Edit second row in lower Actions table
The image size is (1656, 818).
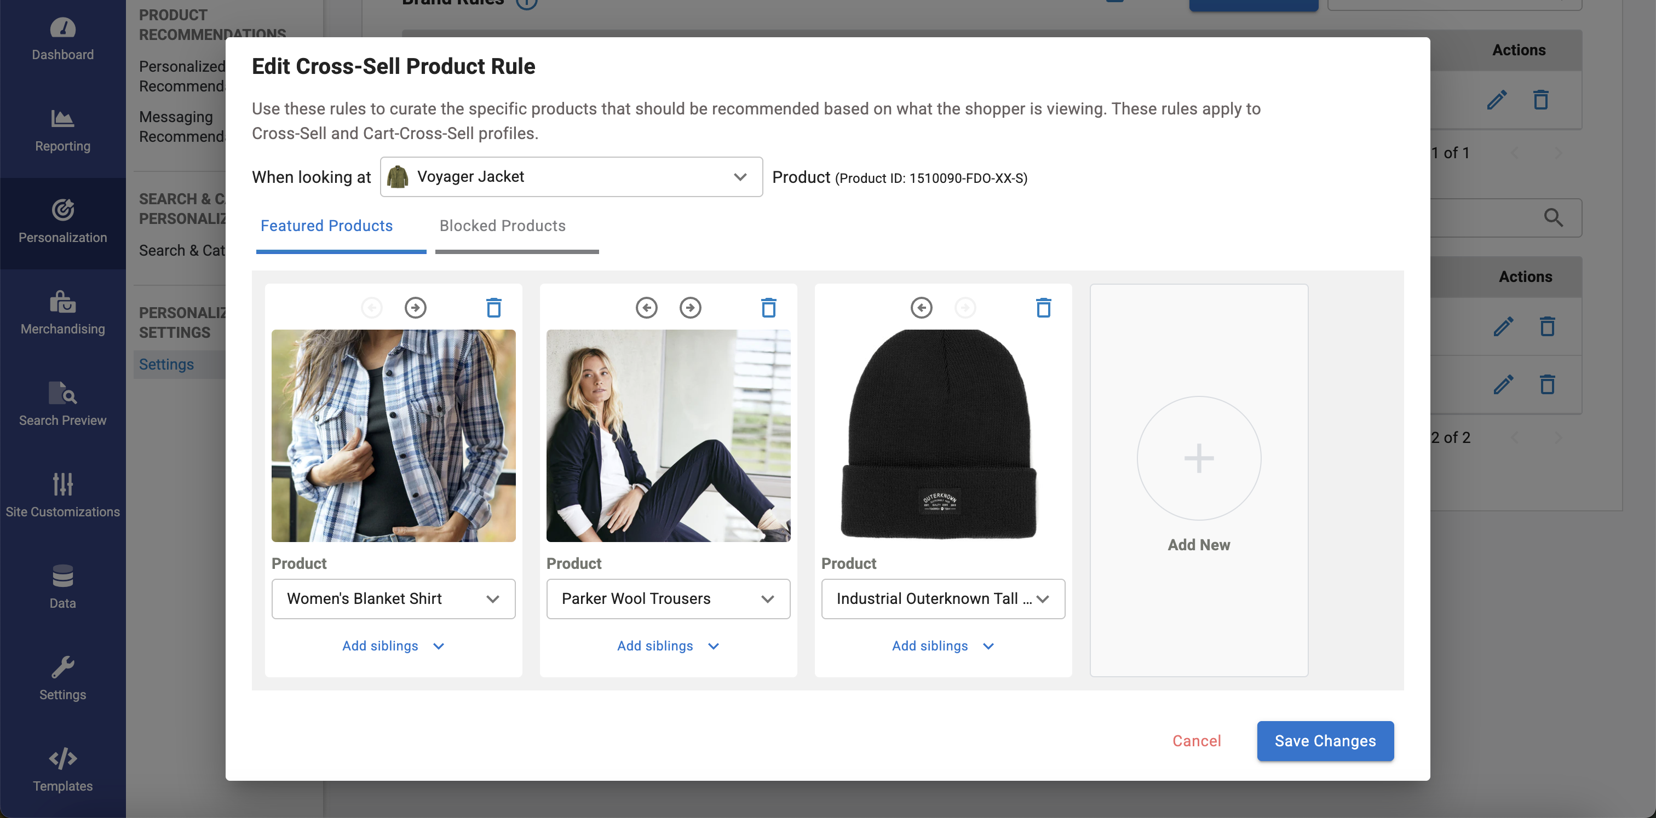[1503, 384]
